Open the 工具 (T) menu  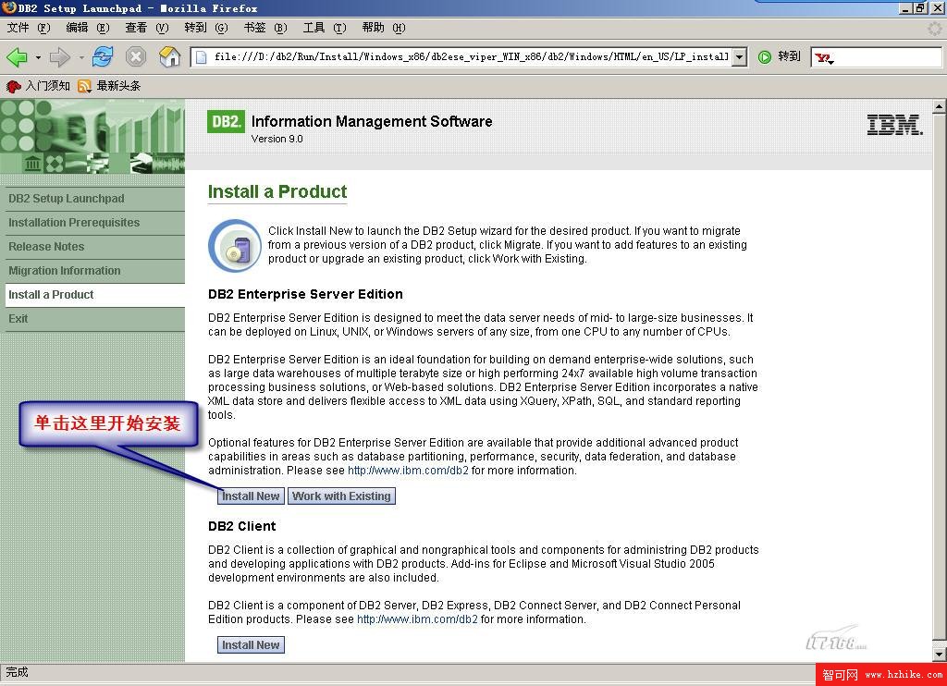(325, 28)
